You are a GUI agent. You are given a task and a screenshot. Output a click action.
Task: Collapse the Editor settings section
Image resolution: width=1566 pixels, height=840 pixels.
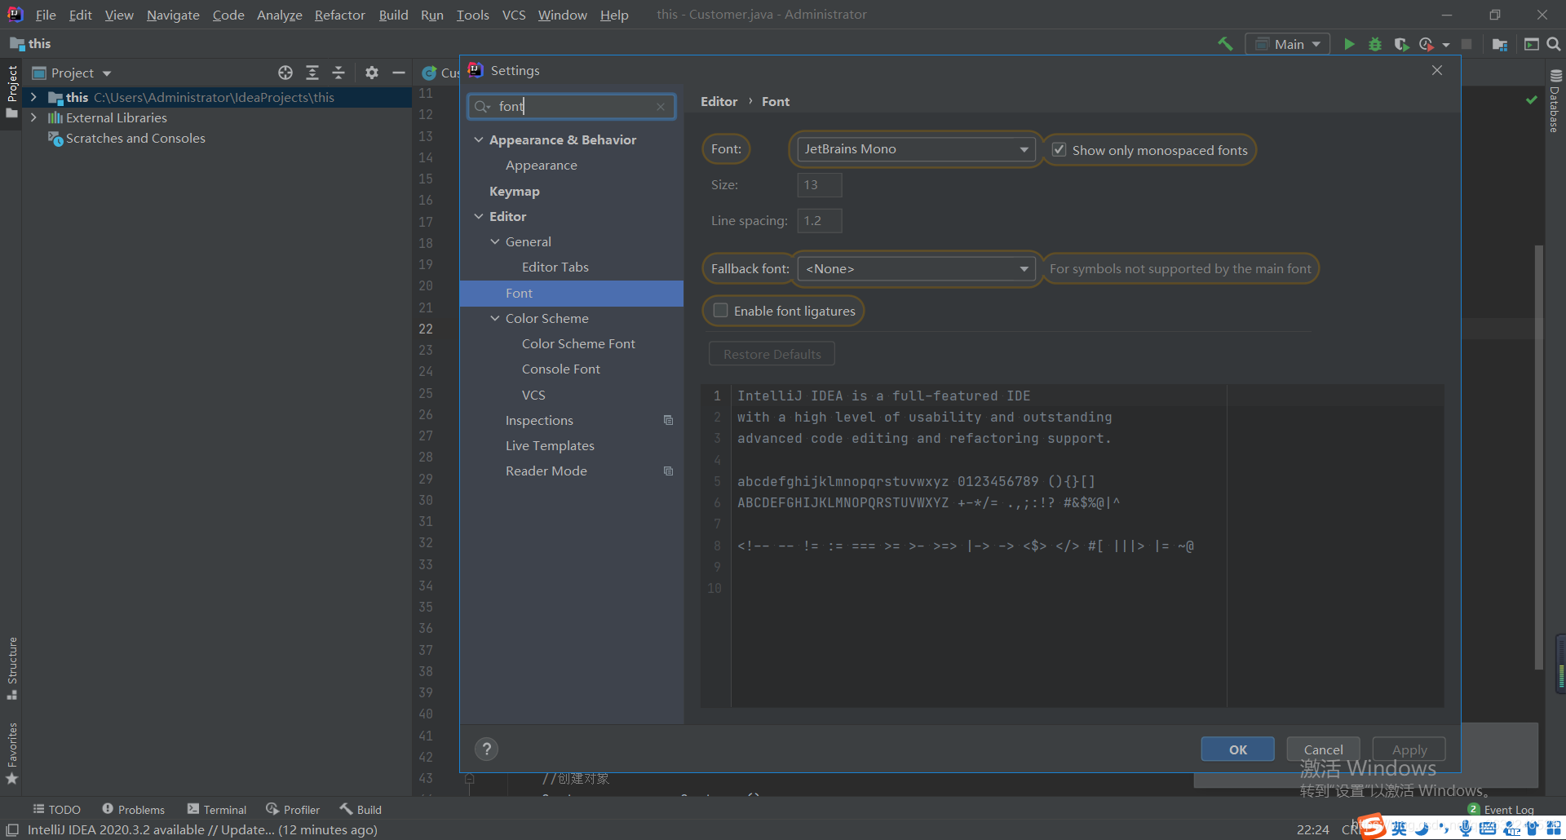pyautogui.click(x=479, y=216)
